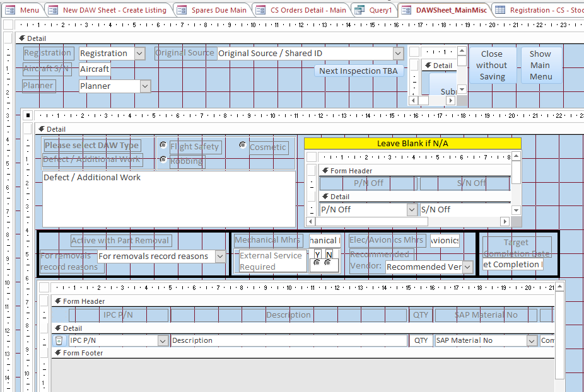
Task: Open the Registration combo box dropdown arrow
Action: point(139,53)
